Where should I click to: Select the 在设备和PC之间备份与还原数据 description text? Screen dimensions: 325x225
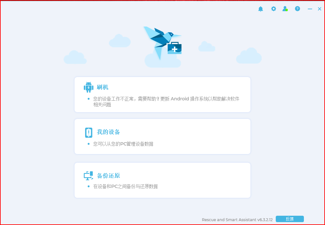[125, 186]
